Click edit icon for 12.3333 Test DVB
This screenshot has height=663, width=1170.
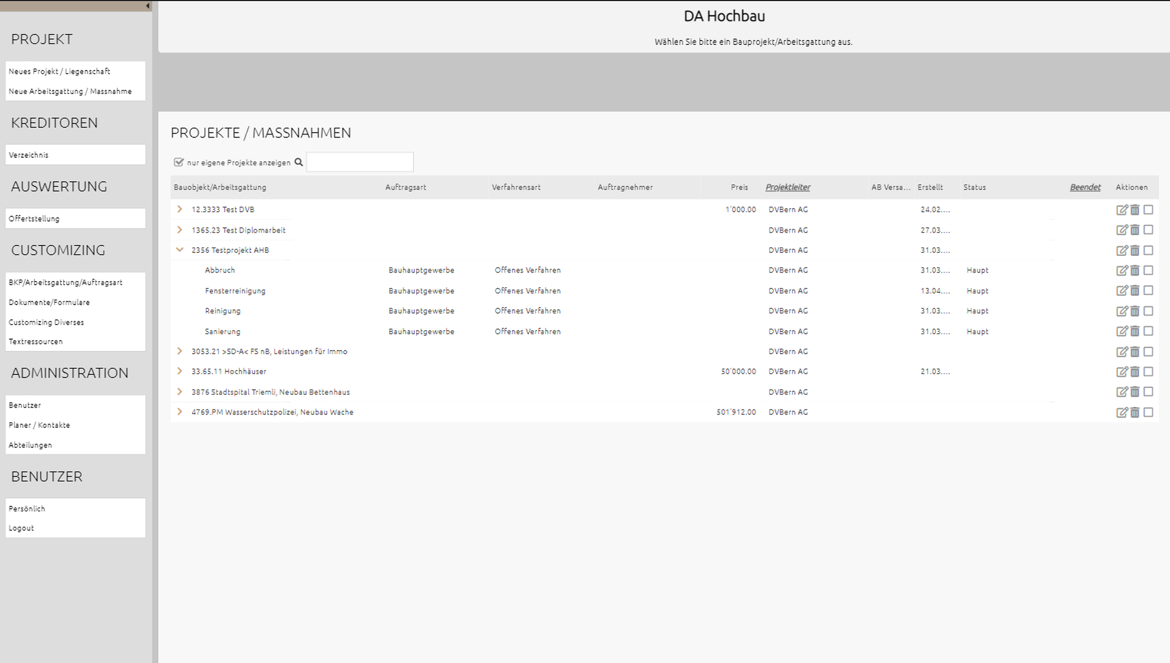point(1122,210)
